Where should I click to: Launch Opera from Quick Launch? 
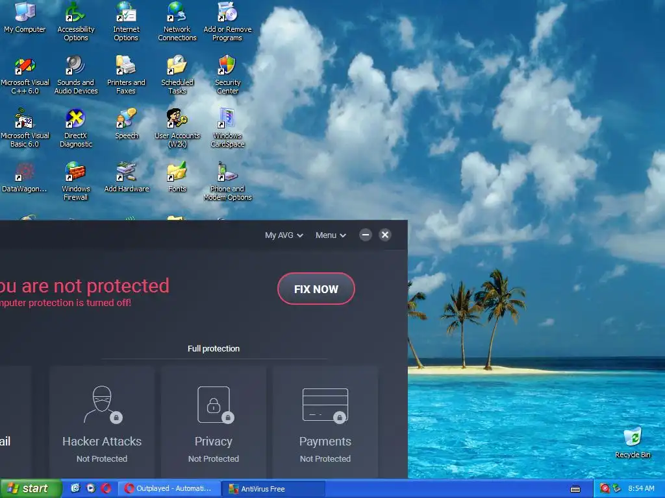click(x=106, y=488)
